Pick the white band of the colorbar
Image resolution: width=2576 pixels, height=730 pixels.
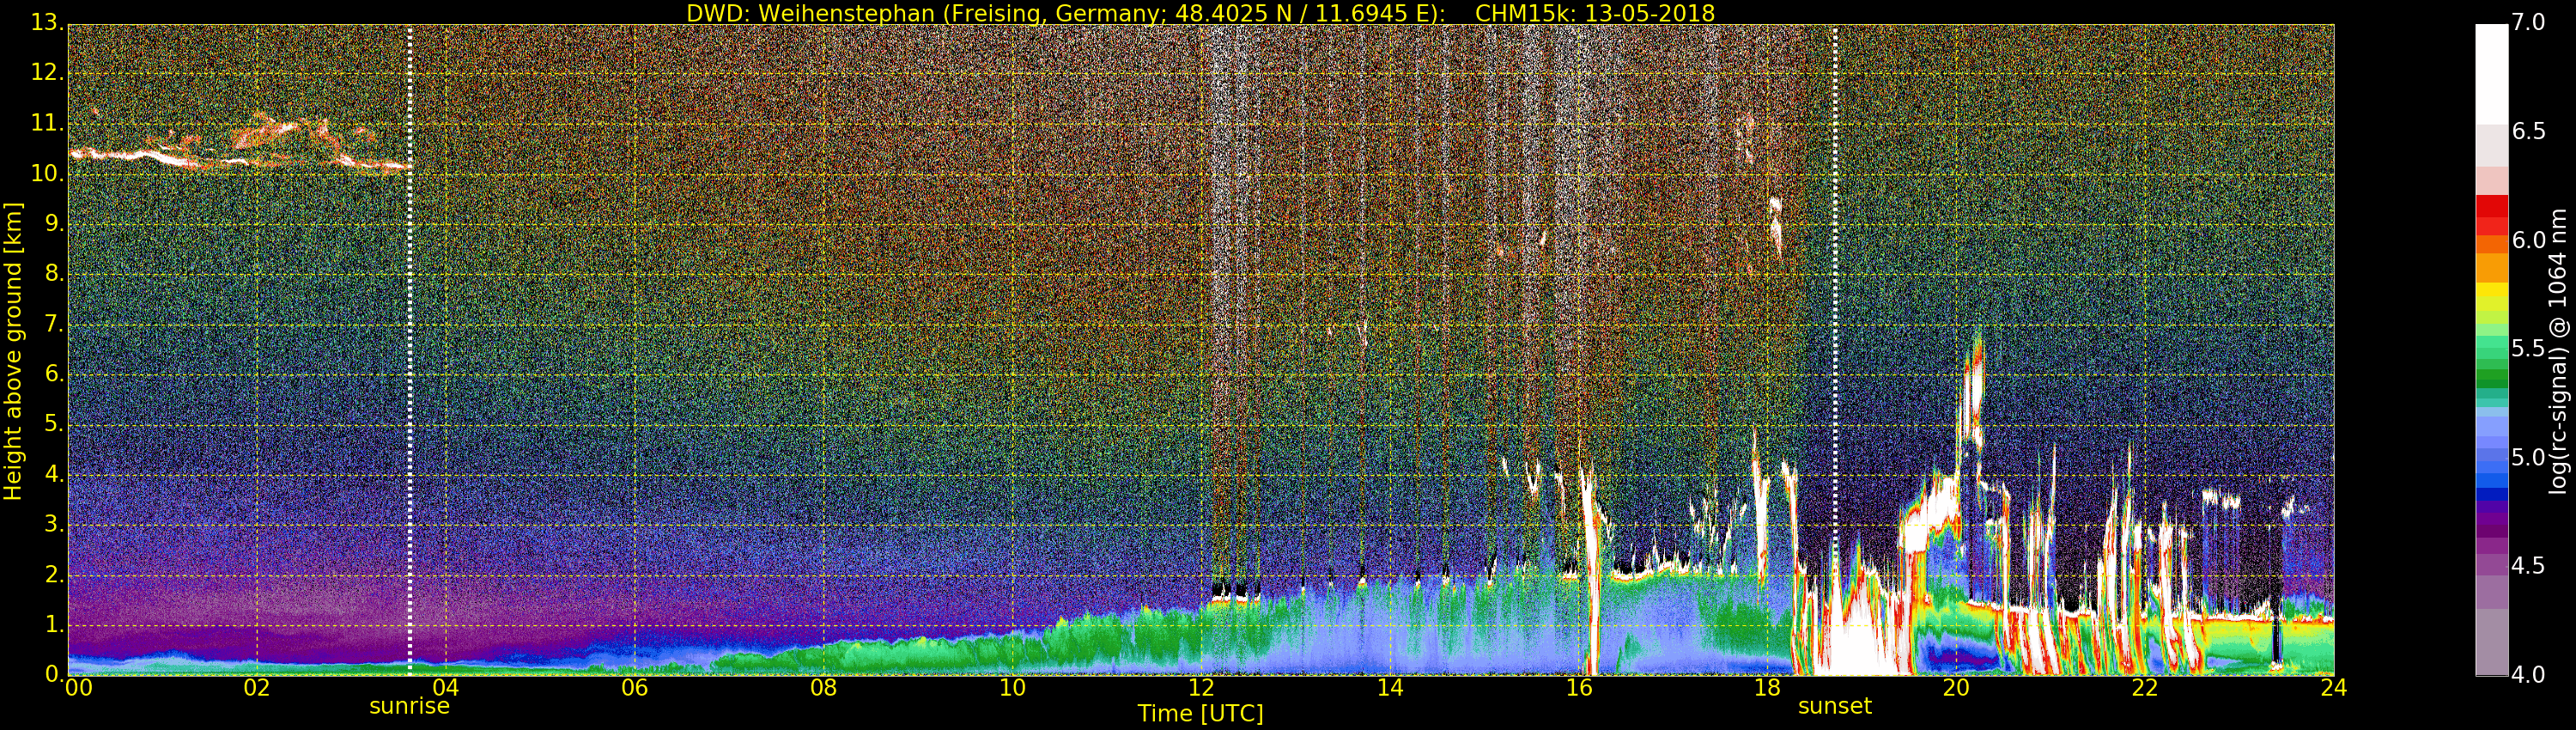point(2491,74)
